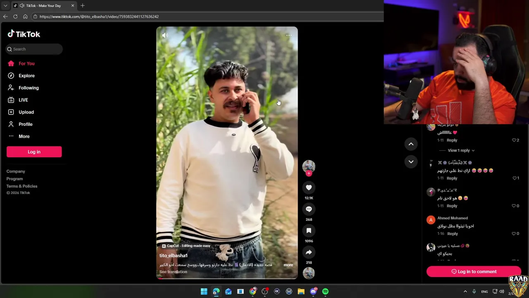The image size is (529, 298).
Task: Open the tab list dropdown arrow
Action: coord(5,6)
